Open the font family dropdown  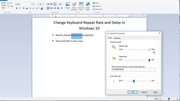click(31, 4)
